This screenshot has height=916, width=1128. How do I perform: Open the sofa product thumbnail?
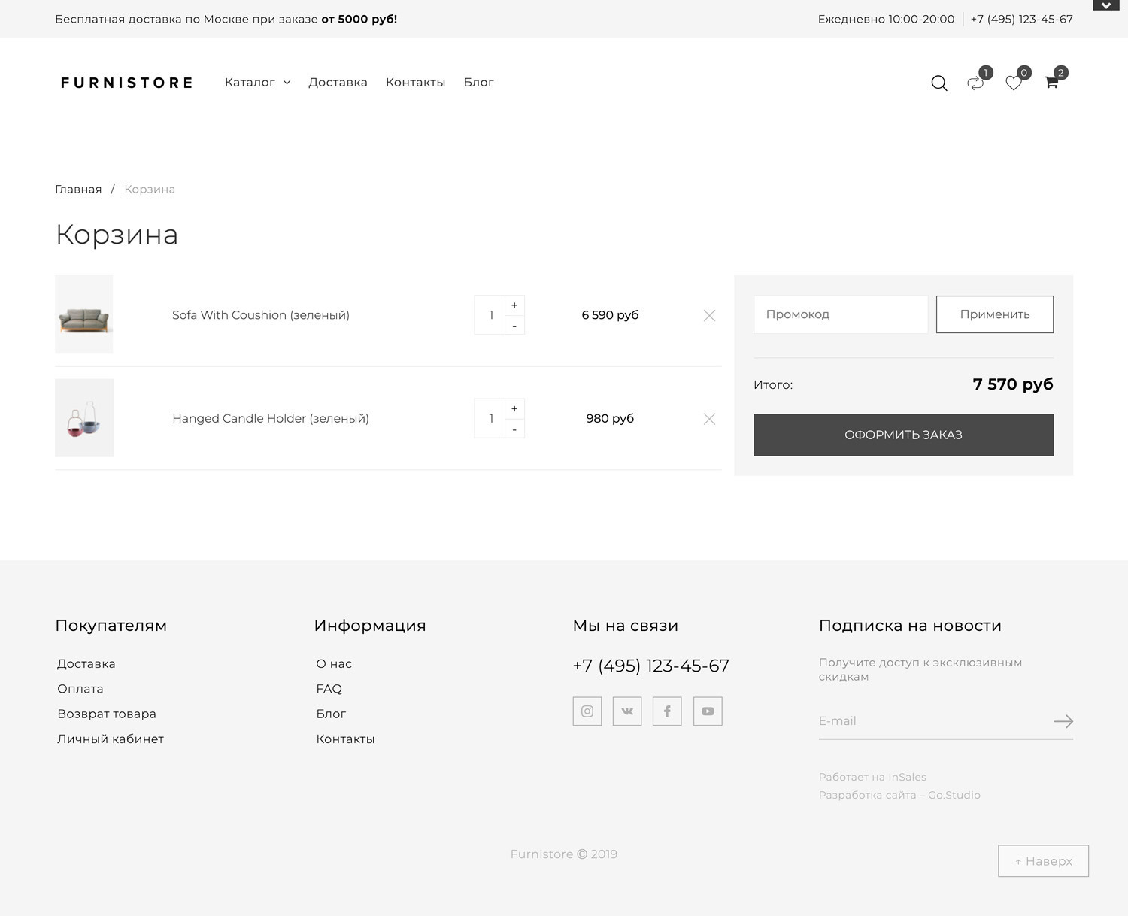point(84,314)
